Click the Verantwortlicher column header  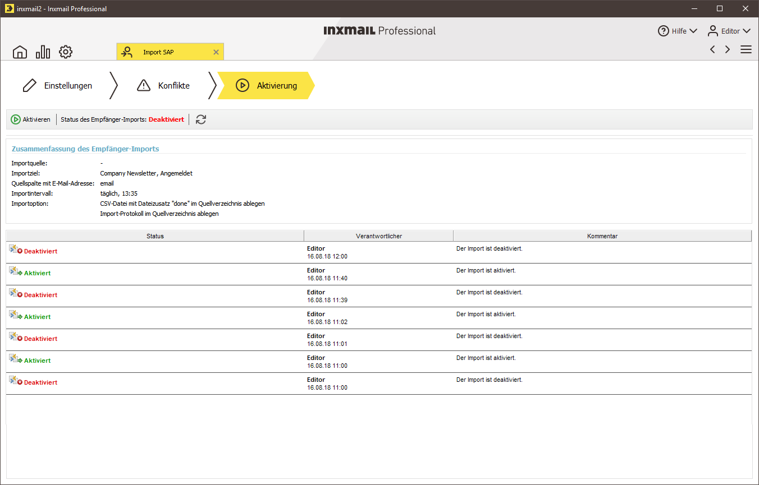[379, 236]
